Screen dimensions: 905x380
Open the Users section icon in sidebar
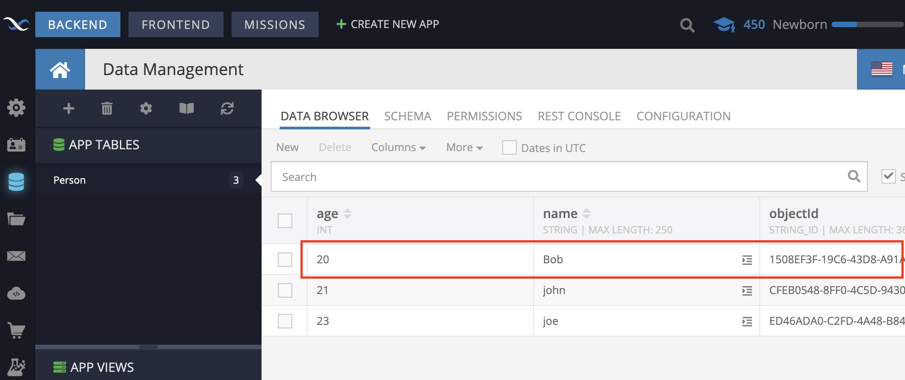pos(16,145)
